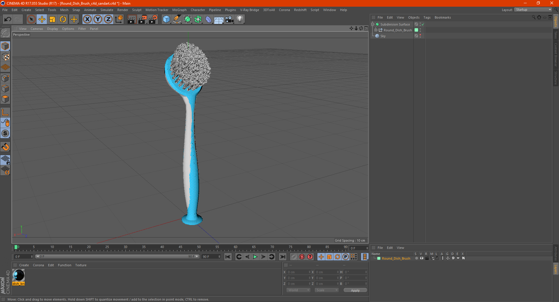Activate the Rotate tool
This screenshot has width=559, height=302.
[63, 19]
